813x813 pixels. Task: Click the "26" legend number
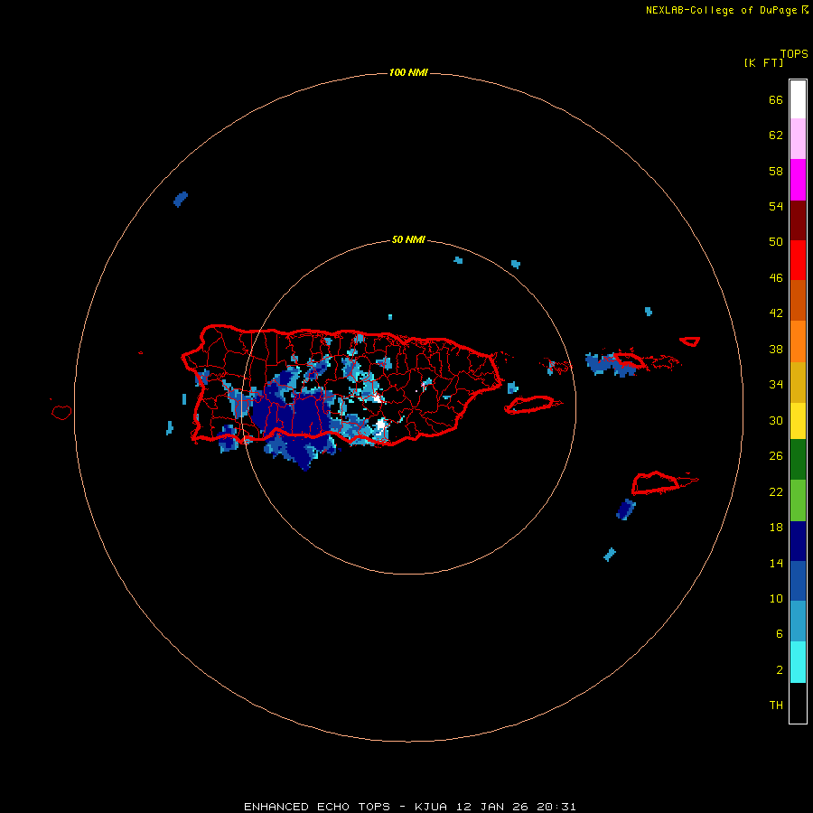pyautogui.click(x=776, y=456)
